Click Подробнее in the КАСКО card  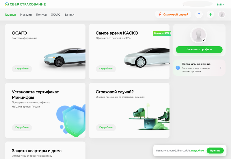(x=106, y=69)
